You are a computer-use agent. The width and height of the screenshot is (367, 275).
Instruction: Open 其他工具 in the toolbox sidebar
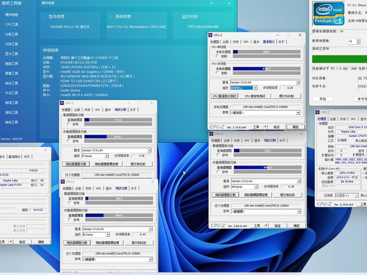coord(12,122)
